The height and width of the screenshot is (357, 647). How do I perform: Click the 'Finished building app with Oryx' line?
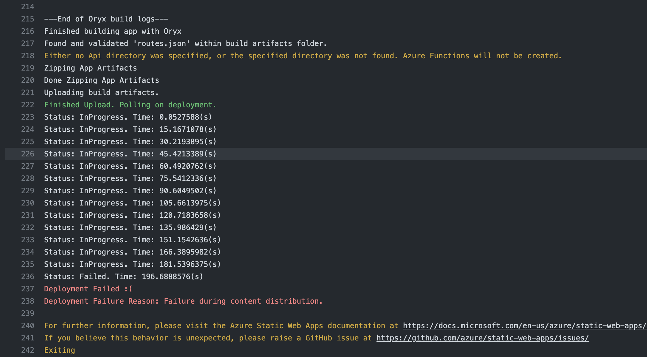click(113, 31)
